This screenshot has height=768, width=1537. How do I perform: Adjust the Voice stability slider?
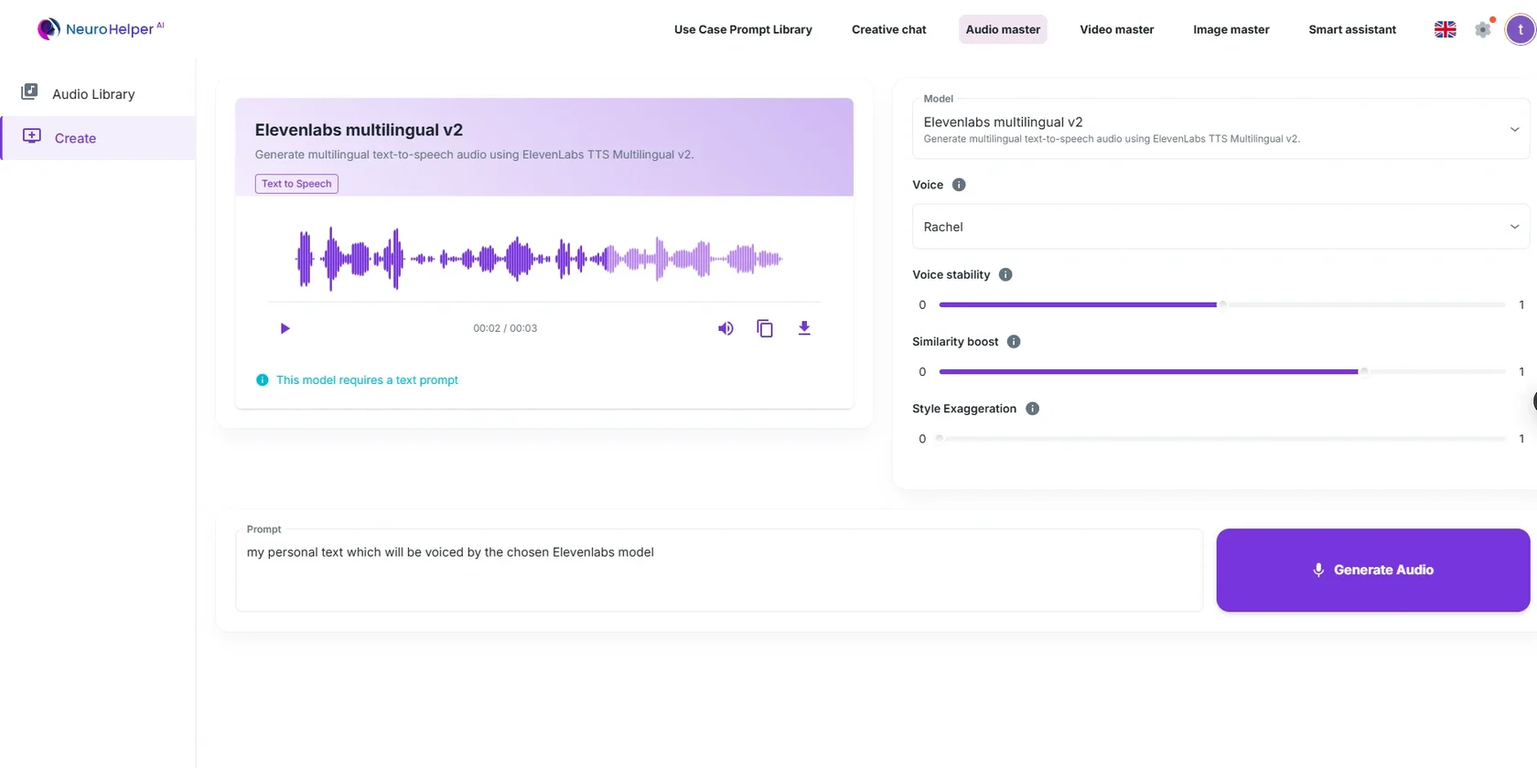click(1222, 304)
